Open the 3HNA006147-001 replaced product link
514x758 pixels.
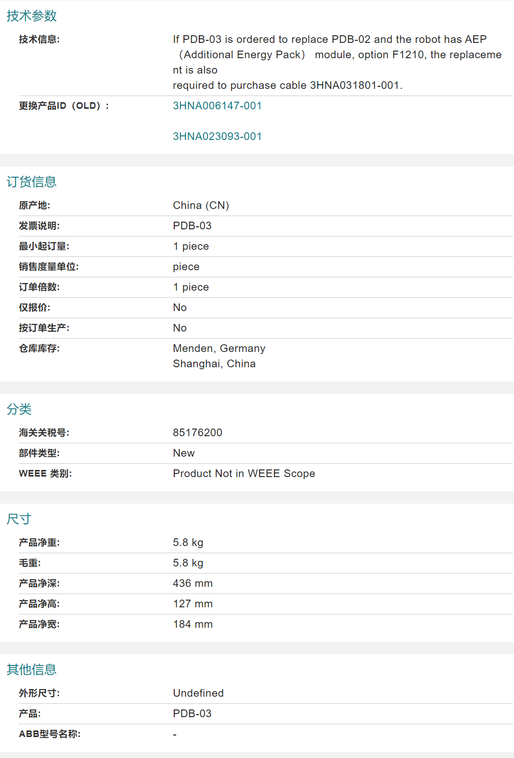tap(217, 106)
